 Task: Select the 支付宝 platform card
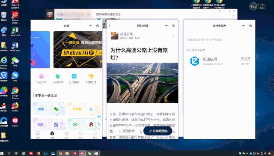84,109
